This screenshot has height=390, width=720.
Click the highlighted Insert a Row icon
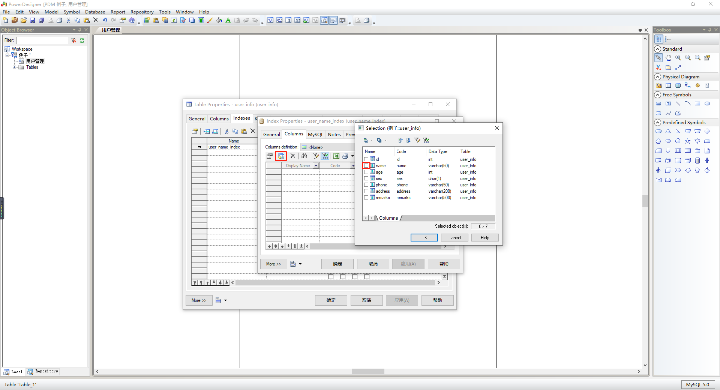click(x=281, y=156)
